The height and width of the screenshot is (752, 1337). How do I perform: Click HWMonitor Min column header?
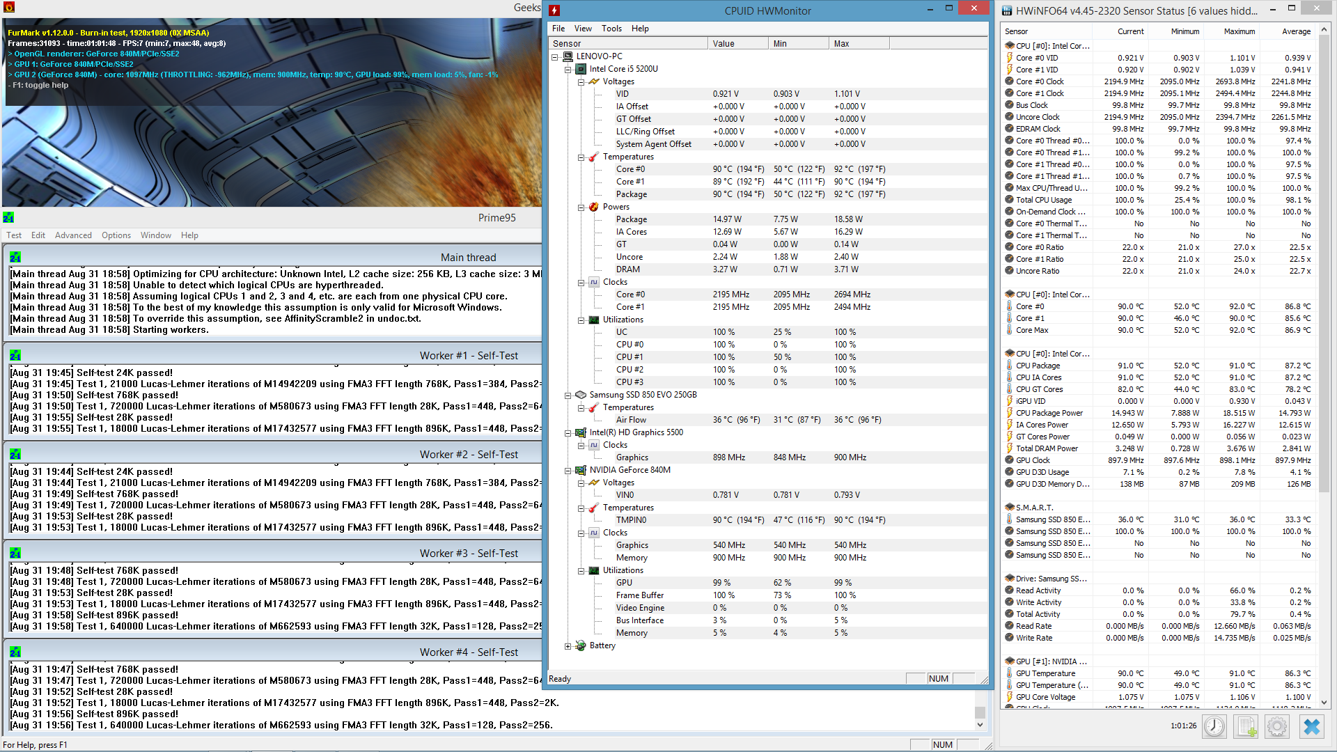click(799, 43)
